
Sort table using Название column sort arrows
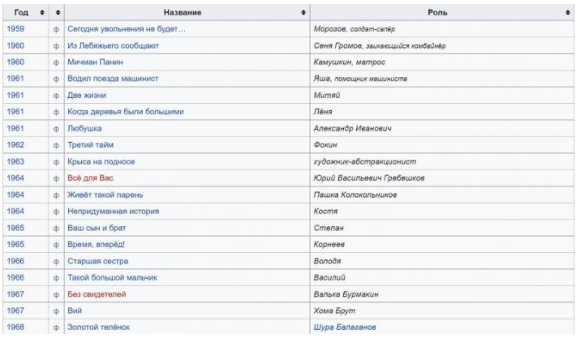coord(303,14)
